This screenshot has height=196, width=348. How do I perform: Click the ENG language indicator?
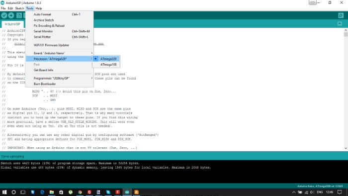(320, 192)
